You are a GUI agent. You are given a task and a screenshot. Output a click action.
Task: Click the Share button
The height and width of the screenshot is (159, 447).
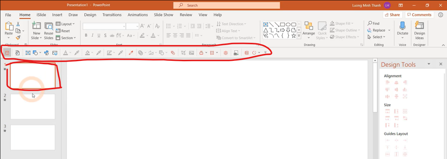coord(393,15)
